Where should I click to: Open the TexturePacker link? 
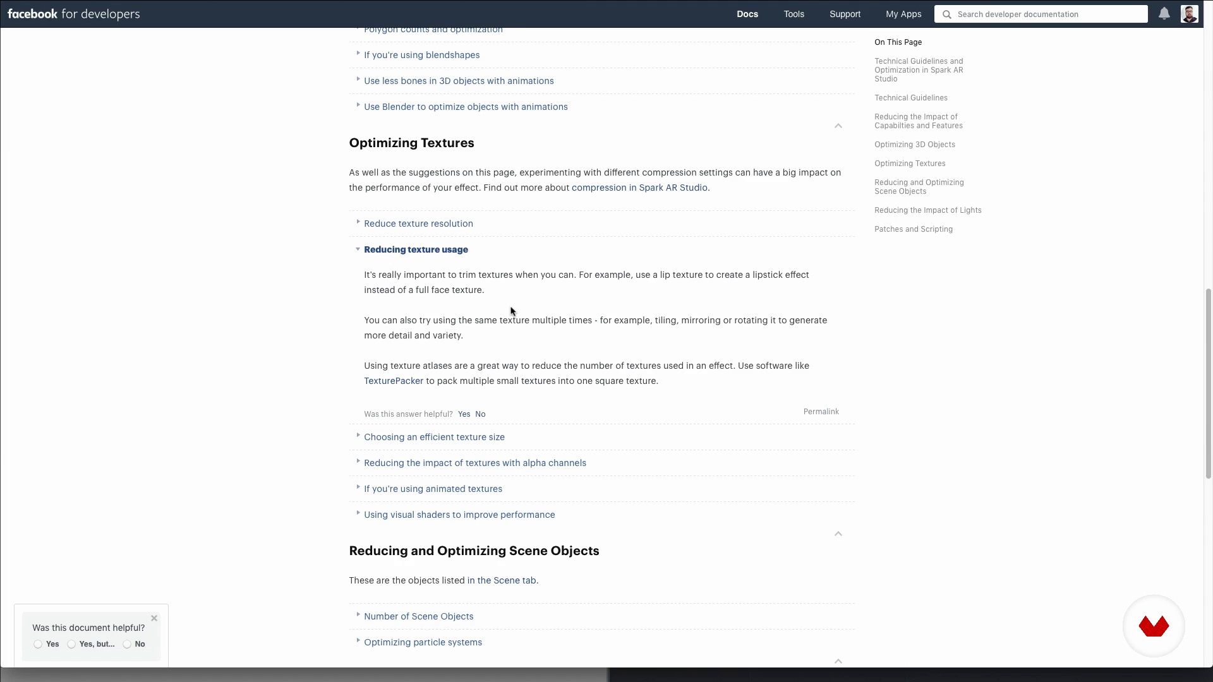pos(394,381)
